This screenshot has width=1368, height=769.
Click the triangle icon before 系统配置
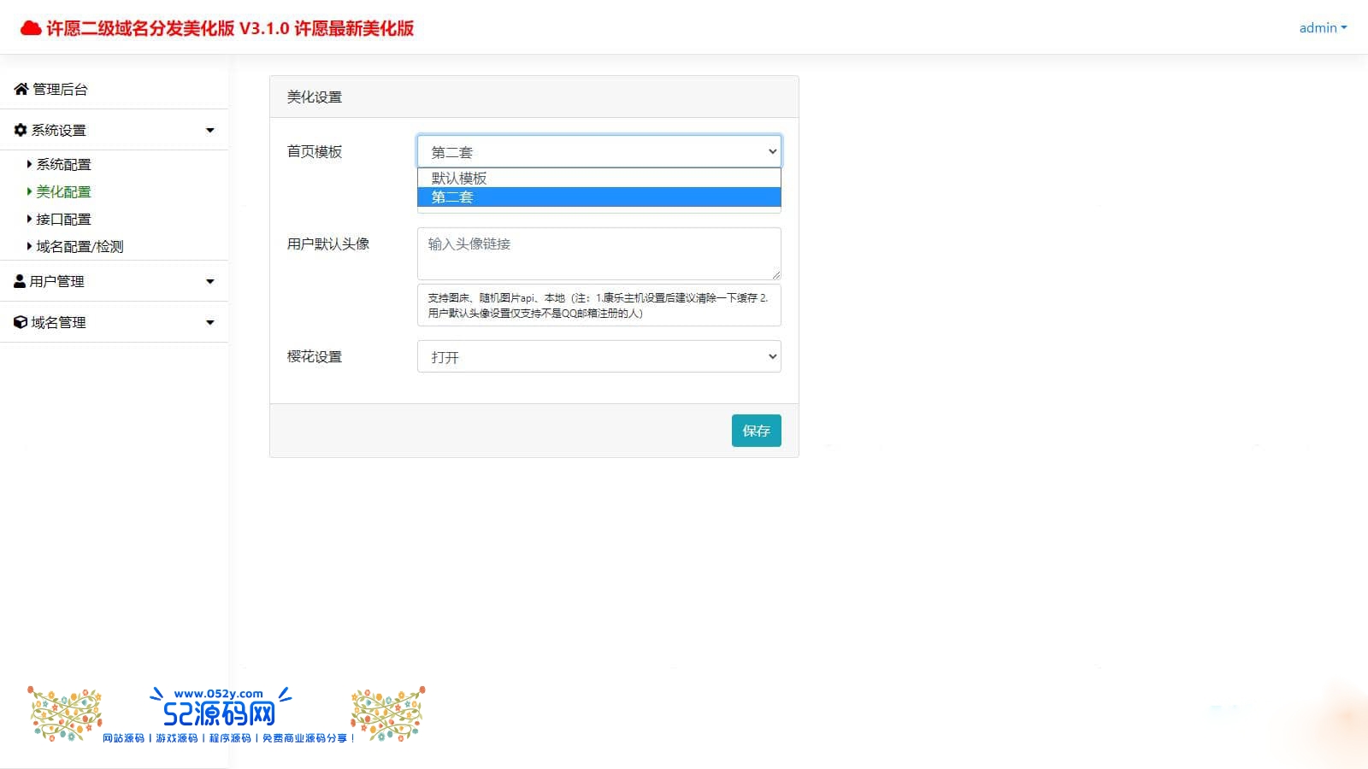pyautogui.click(x=28, y=164)
